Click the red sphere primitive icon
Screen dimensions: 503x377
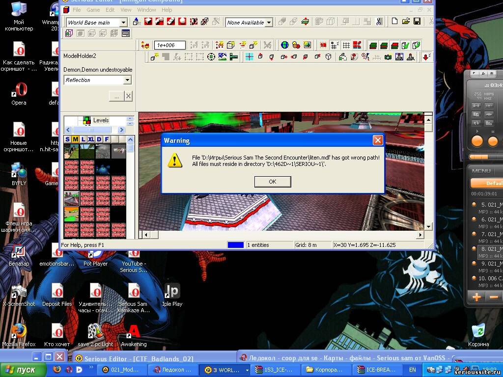182,22
